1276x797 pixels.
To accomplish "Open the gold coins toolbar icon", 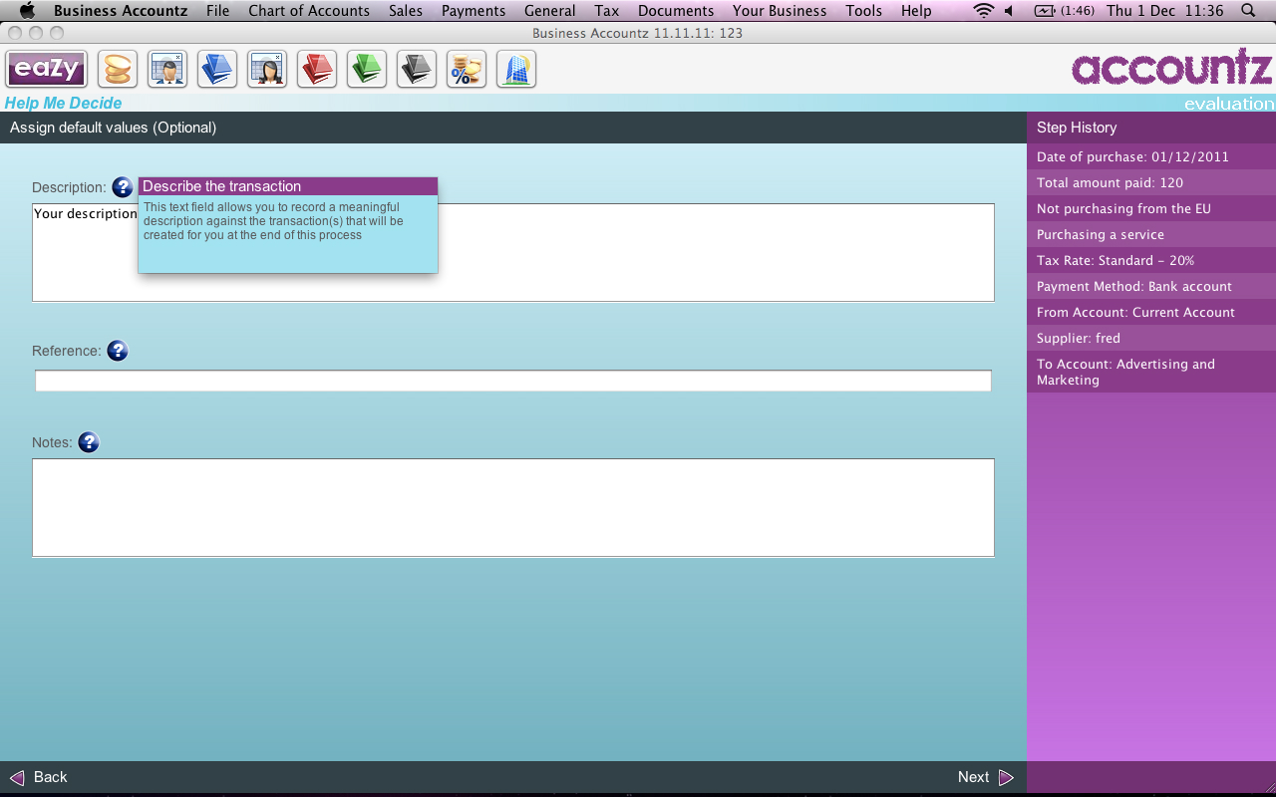I will 118,70.
